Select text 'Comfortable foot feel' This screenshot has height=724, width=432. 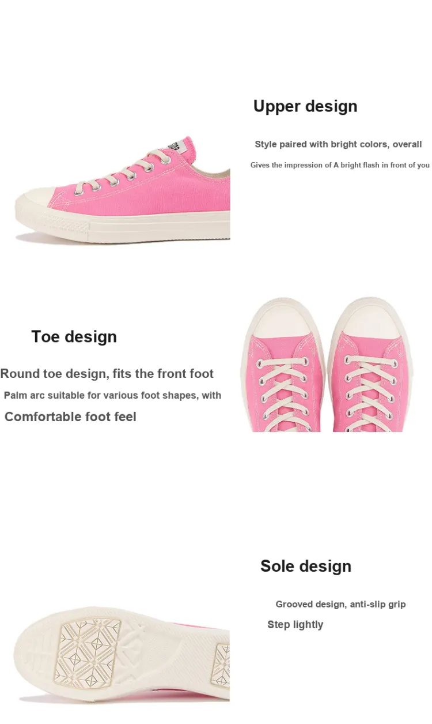[70, 417]
